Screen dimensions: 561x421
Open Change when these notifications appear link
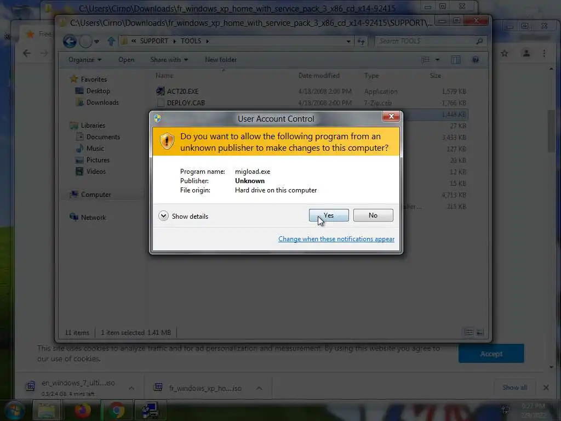pos(336,239)
